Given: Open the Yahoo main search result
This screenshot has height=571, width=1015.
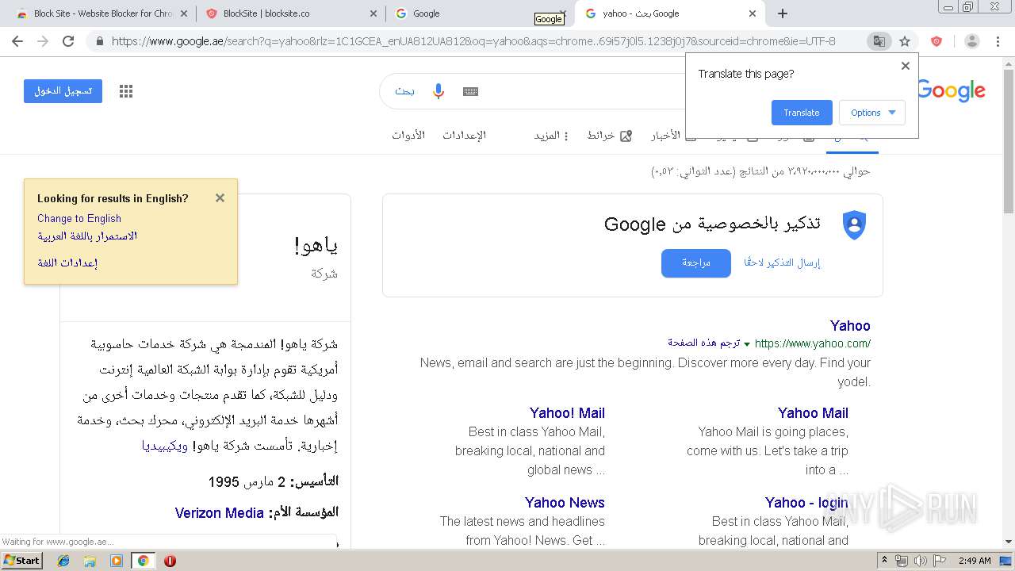Looking at the screenshot, I should click(850, 326).
